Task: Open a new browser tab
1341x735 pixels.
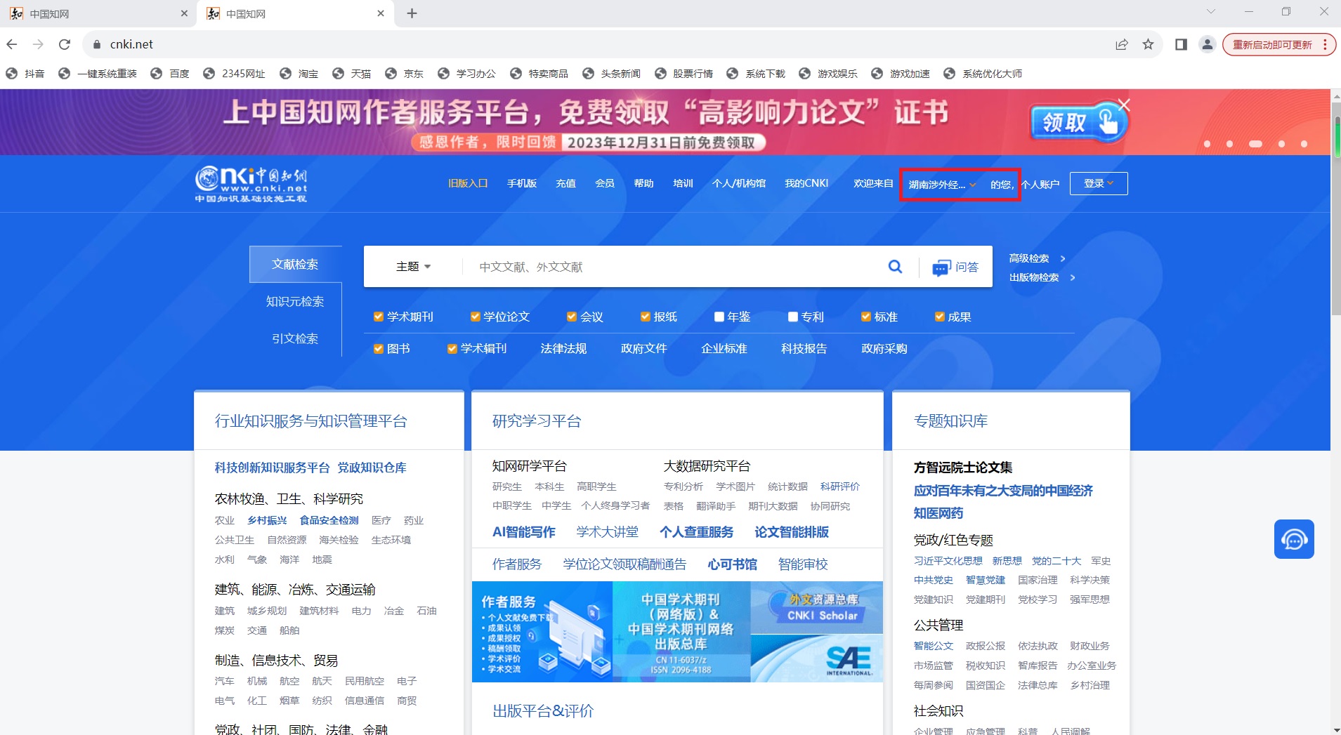Action: 412,13
